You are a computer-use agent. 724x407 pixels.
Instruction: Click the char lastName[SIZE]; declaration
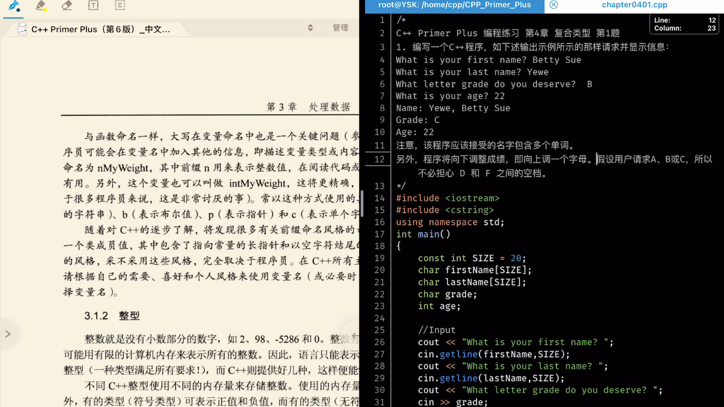(x=472, y=282)
